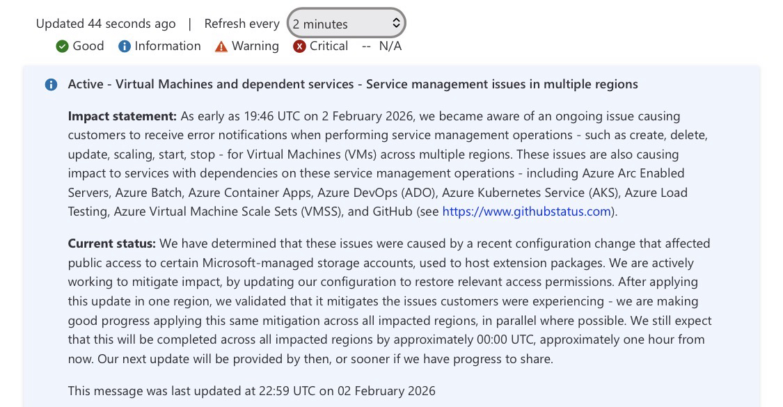Click the blue Information legend icon
Viewport: 783px width, 407px height.
(125, 47)
